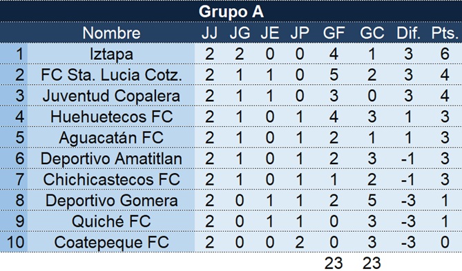Click the JJ column header
Image resolution: width=462 pixels, height=271 pixels.
pyautogui.click(x=209, y=32)
